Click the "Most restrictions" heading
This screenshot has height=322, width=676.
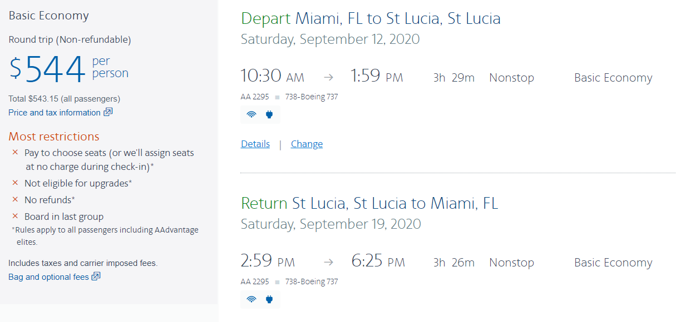(54, 137)
